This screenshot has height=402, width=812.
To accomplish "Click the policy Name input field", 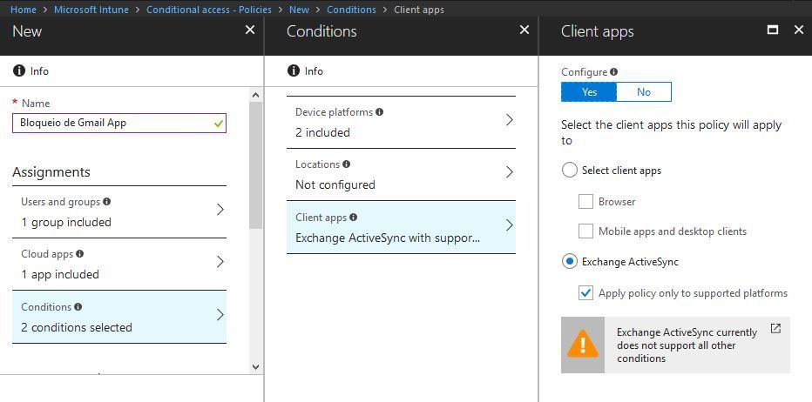I will [113, 123].
